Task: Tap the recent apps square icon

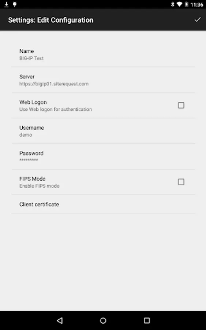Action: [x=147, y=320]
